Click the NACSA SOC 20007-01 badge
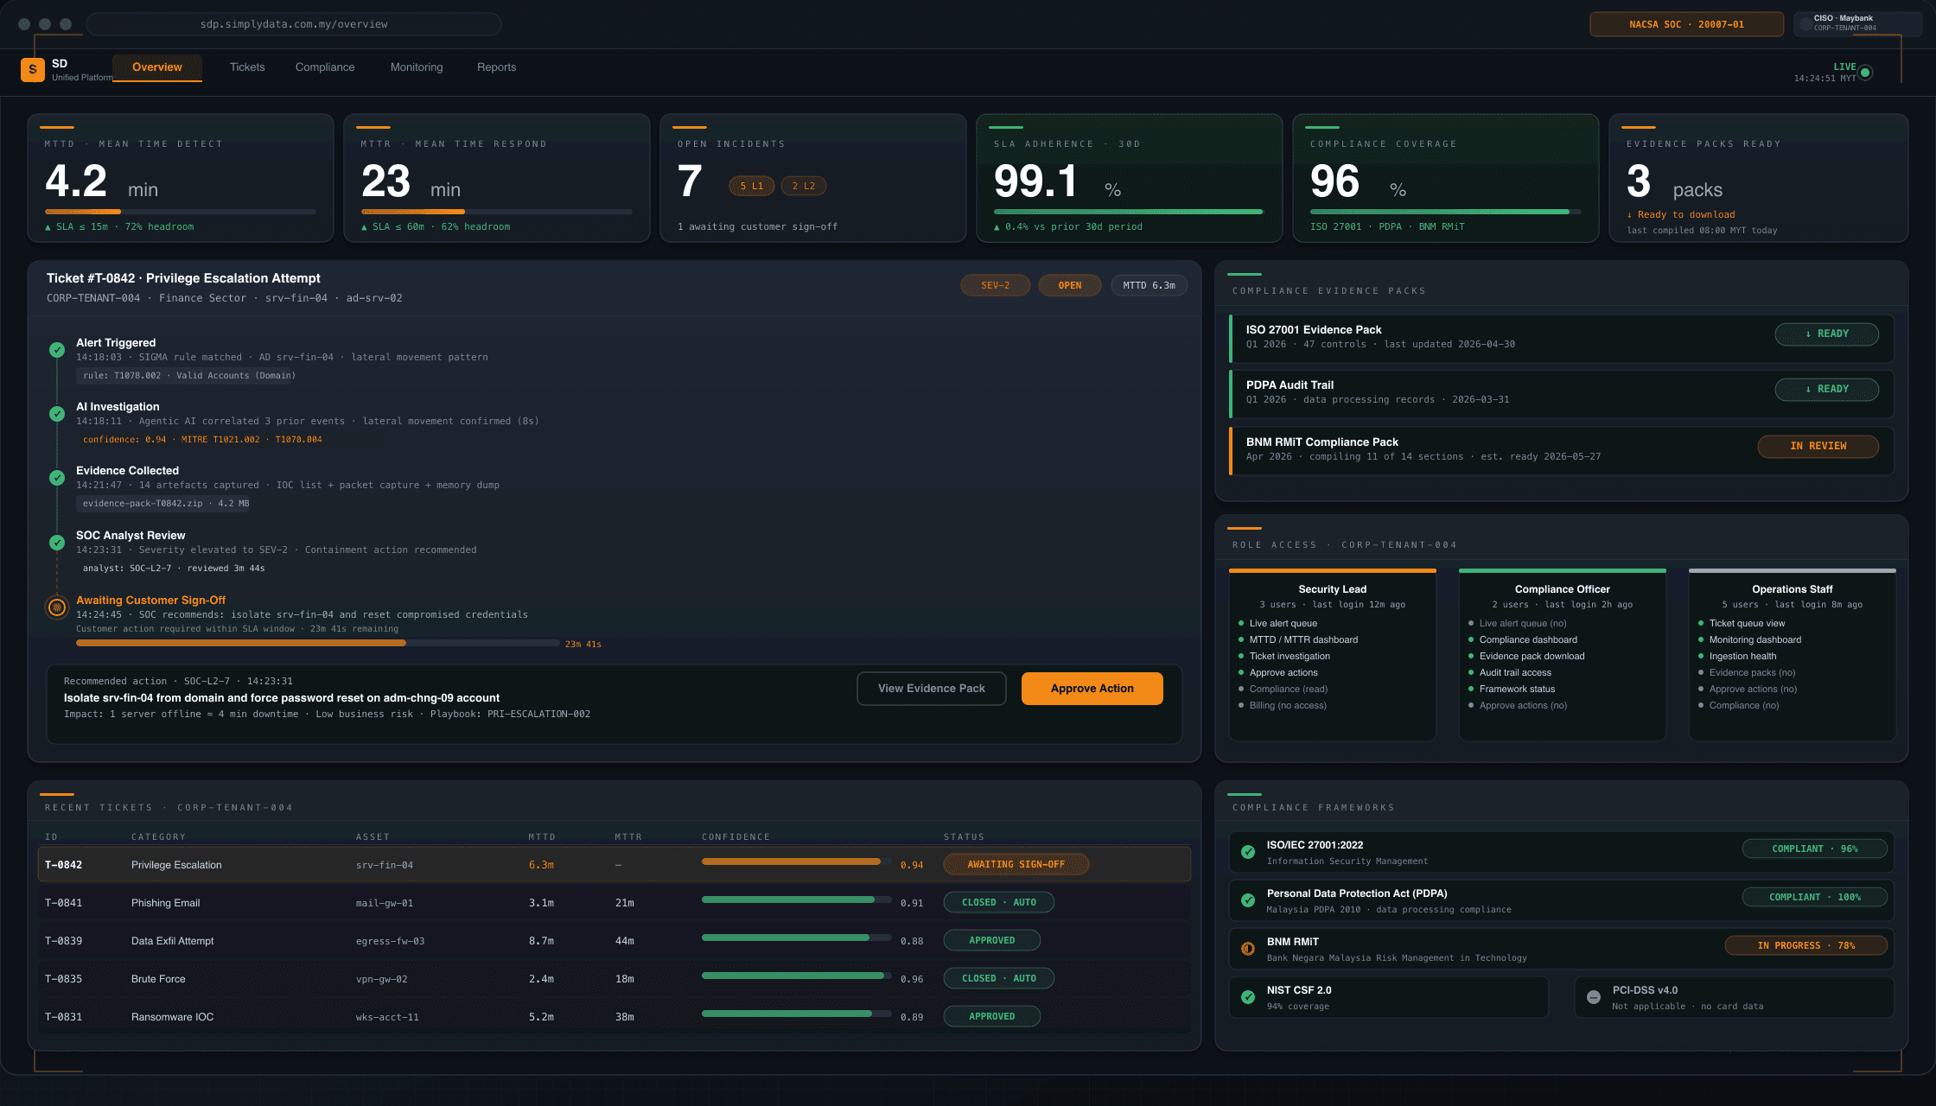 point(1686,24)
